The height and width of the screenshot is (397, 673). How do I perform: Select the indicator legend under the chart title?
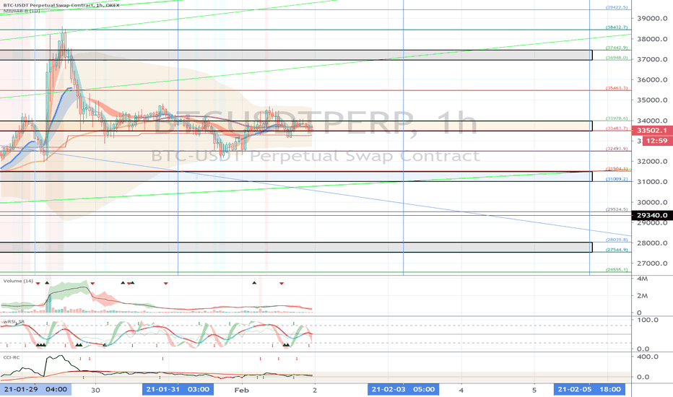point(22,11)
